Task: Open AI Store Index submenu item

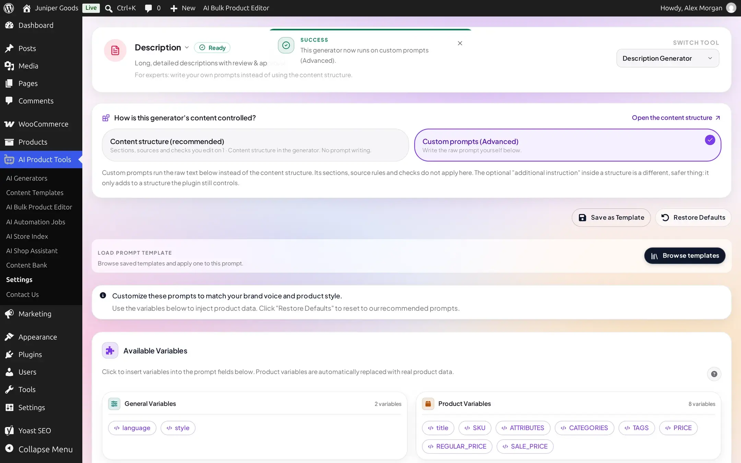Action: coord(27,236)
